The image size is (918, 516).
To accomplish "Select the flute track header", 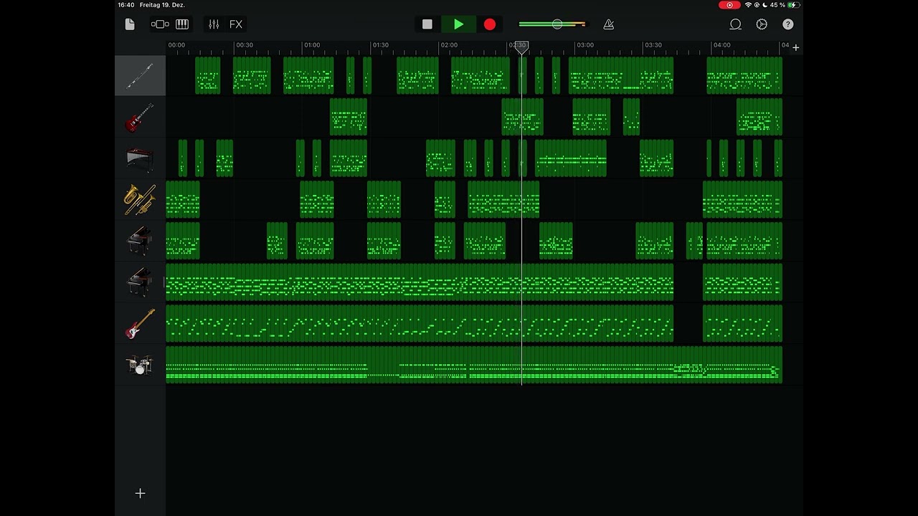I will point(140,76).
